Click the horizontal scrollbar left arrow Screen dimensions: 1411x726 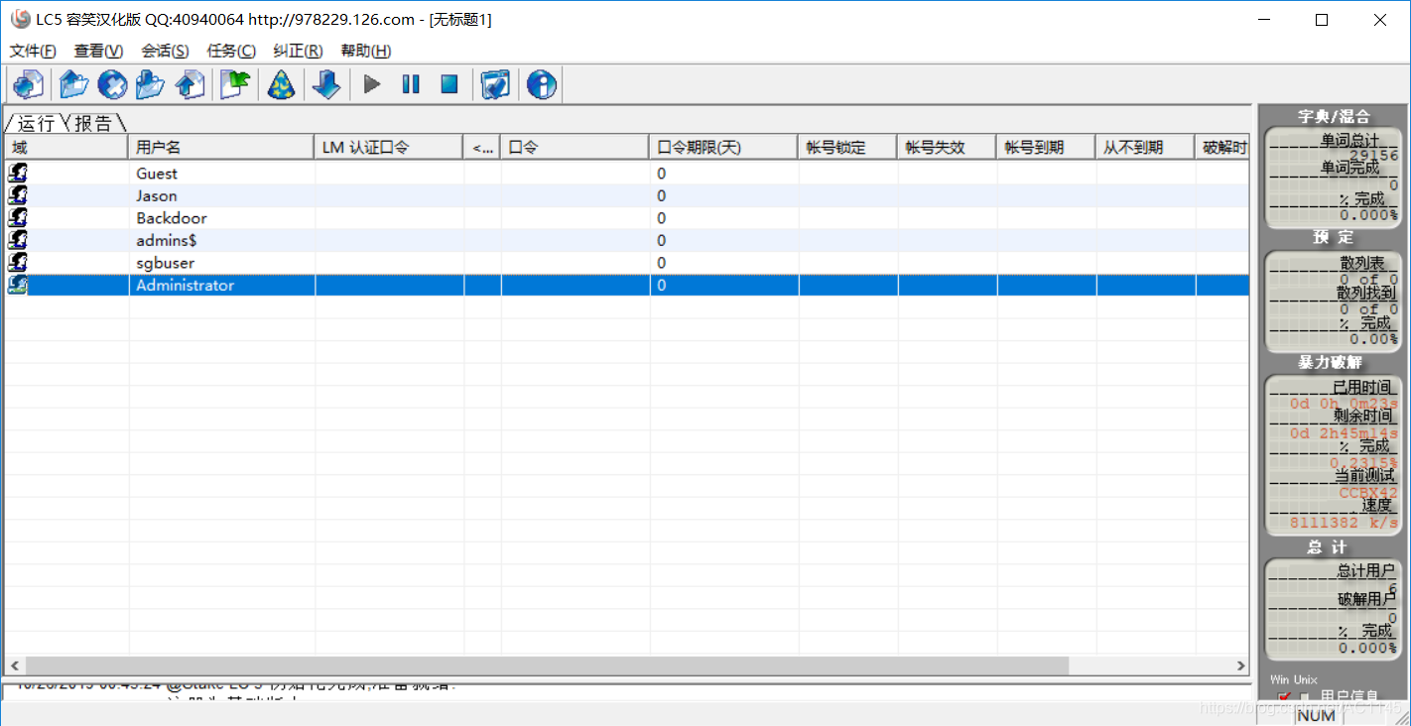(x=14, y=665)
